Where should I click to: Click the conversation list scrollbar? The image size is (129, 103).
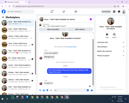tap(35, 48)
